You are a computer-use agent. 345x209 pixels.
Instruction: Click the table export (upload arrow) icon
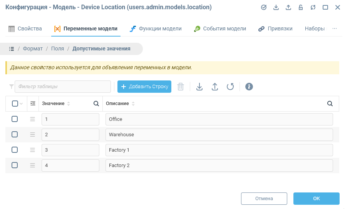pyautogui.click(x=215, y=87)
